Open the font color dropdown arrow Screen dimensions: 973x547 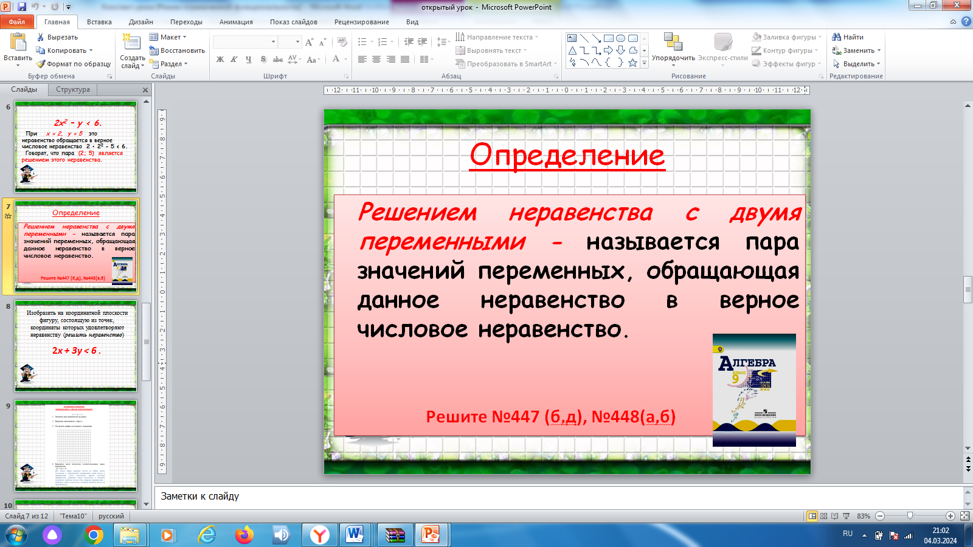point(345,59)
